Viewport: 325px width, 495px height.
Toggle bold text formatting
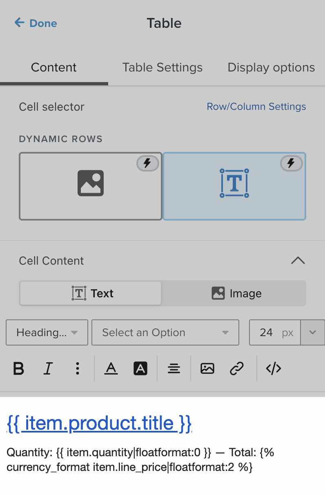pos(19,369)
